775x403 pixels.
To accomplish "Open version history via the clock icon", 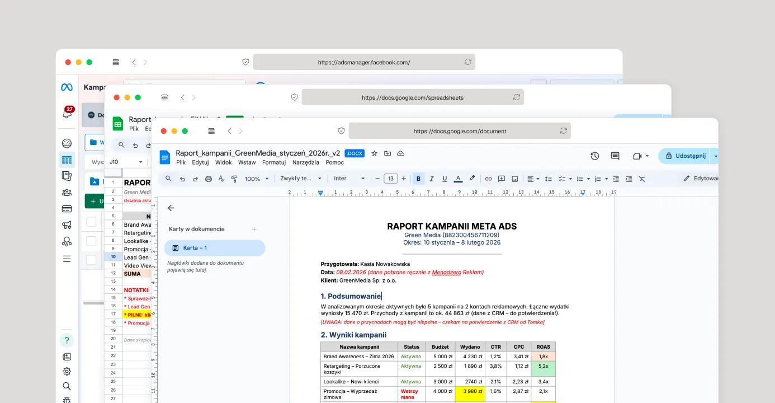I will coord(595,156).
